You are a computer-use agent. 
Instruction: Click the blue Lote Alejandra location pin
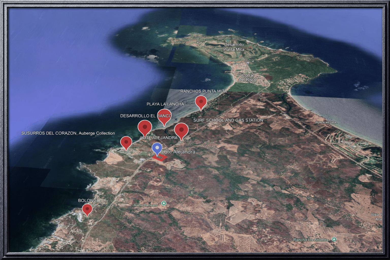157,149
